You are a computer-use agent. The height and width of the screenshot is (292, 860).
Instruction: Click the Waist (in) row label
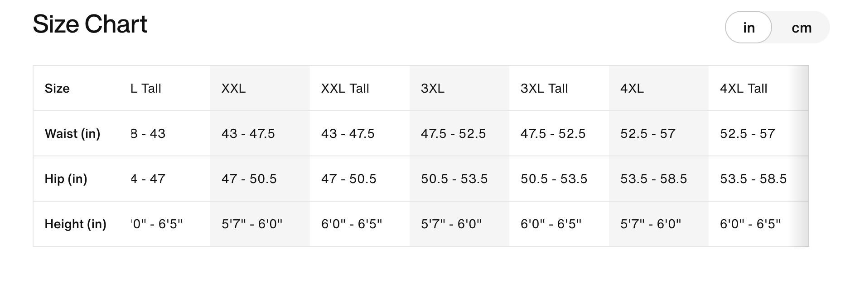pos(72,134)
